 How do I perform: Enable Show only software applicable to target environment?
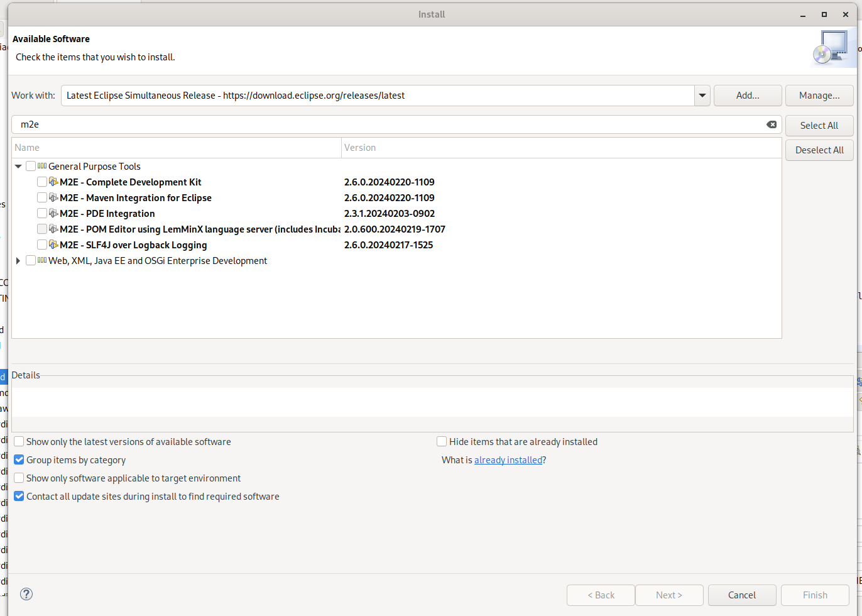pos(19,478)
